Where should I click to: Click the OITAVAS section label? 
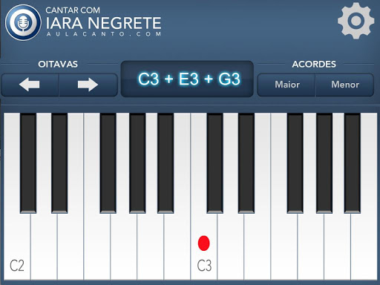click(x=58, y=65)
